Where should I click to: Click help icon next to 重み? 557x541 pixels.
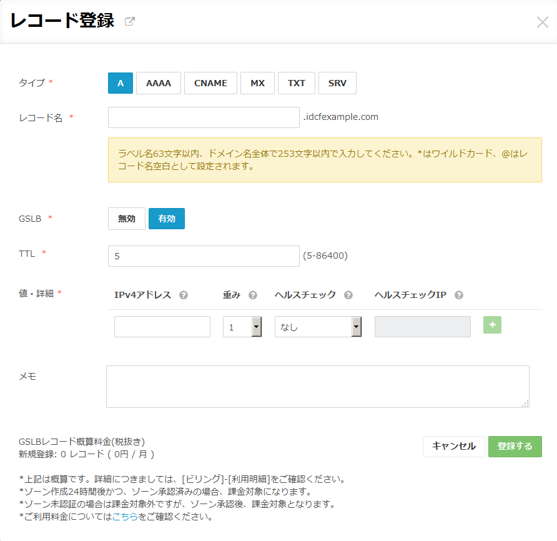click(x=253, y=295)
